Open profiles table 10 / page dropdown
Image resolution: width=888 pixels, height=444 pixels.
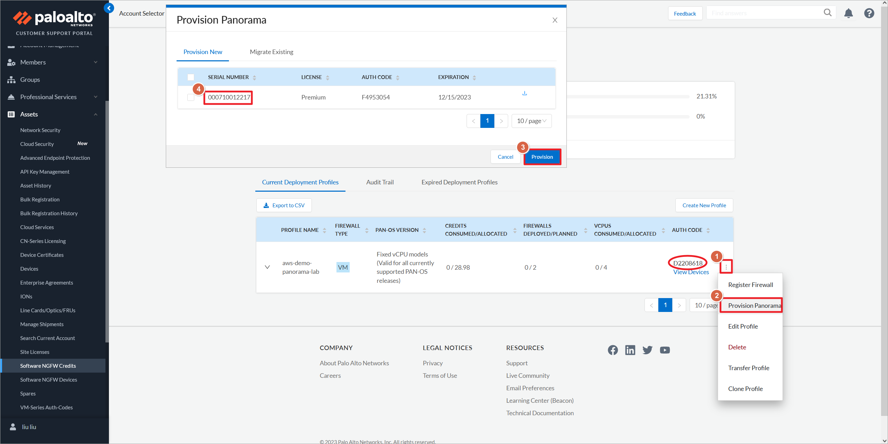click(704, 305)
